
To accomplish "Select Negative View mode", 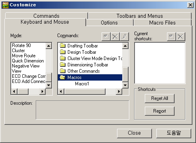I will (26, 66).
